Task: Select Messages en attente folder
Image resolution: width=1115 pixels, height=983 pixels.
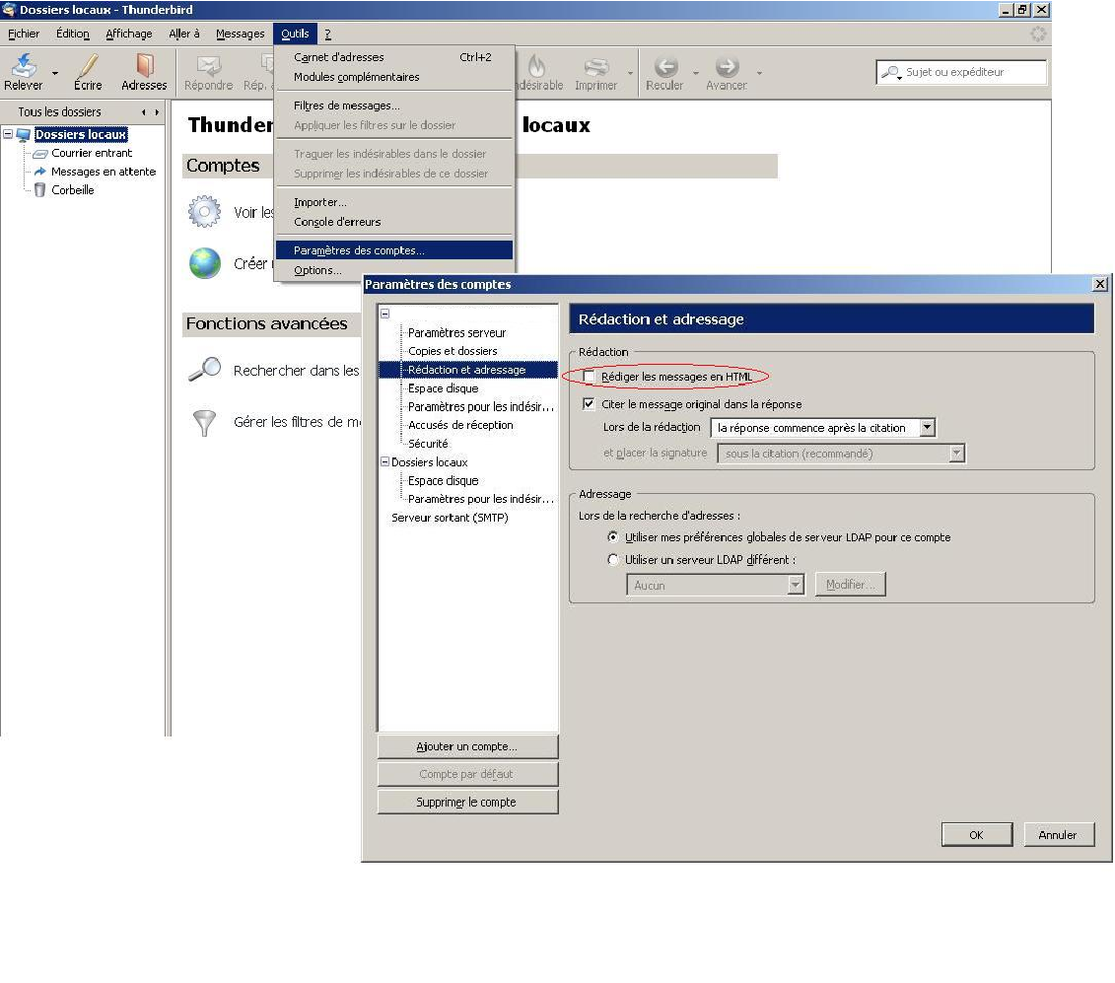Action: 104,172
